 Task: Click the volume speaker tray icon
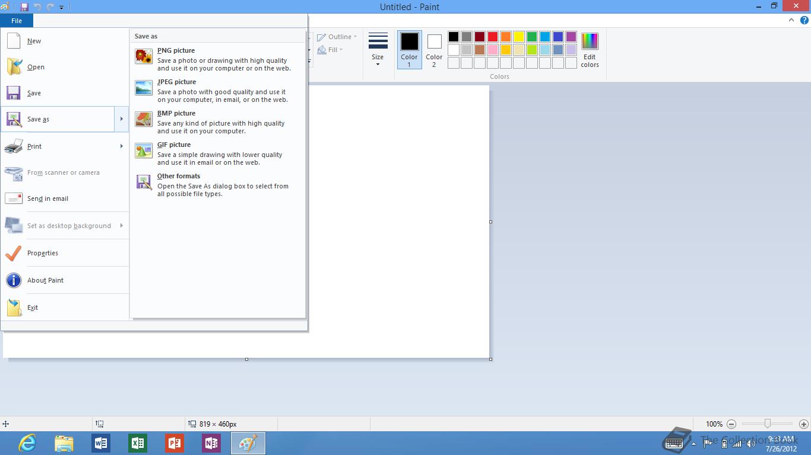click(x=751, y=444)
